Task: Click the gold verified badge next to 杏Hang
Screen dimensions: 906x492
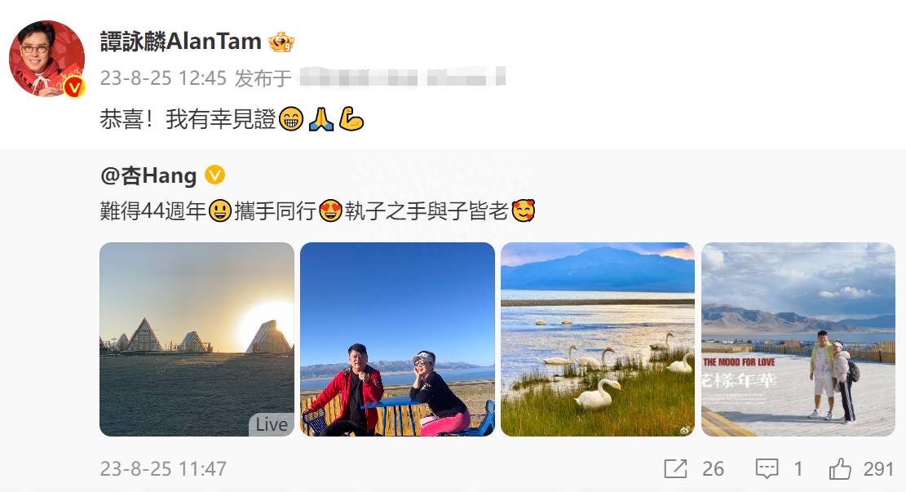Action: point(215,175)
